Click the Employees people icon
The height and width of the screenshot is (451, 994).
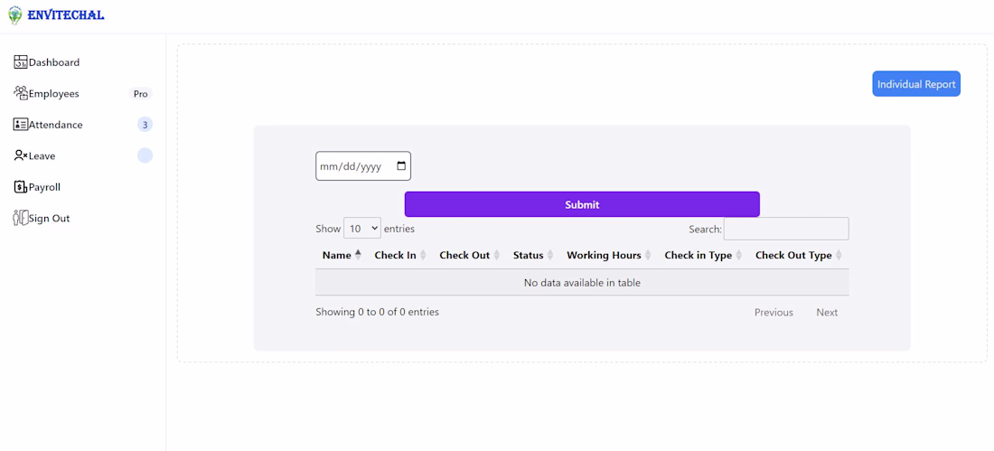(x=21, y=93)
